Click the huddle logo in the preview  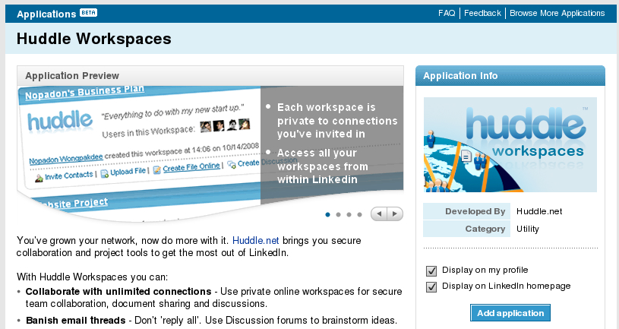tap(59, 123)
